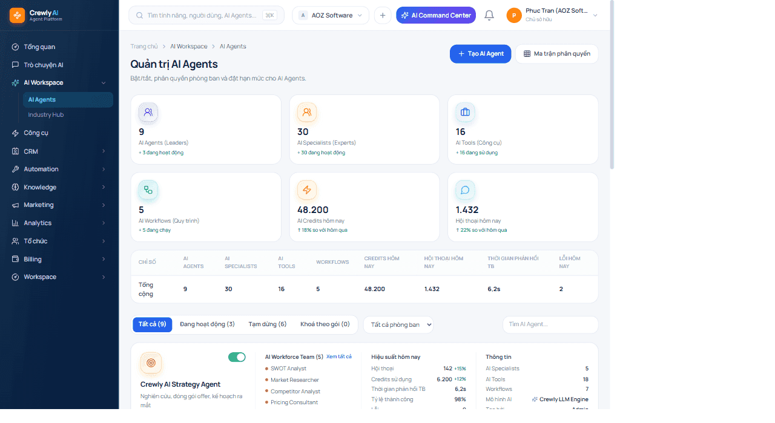Click the Tổ chức people icon
Image resolution: width=775 pixels, height=423 pixels.
[x=15, y=241]
